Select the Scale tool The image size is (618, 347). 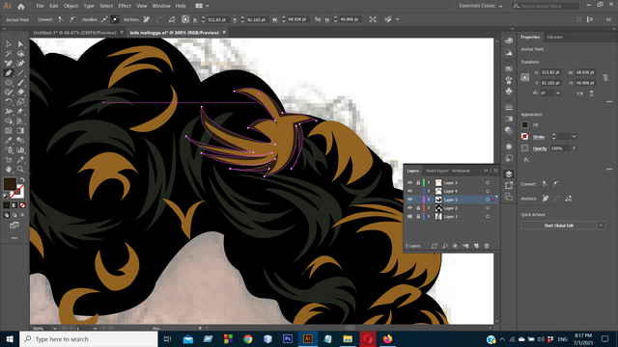coord(20,101)
